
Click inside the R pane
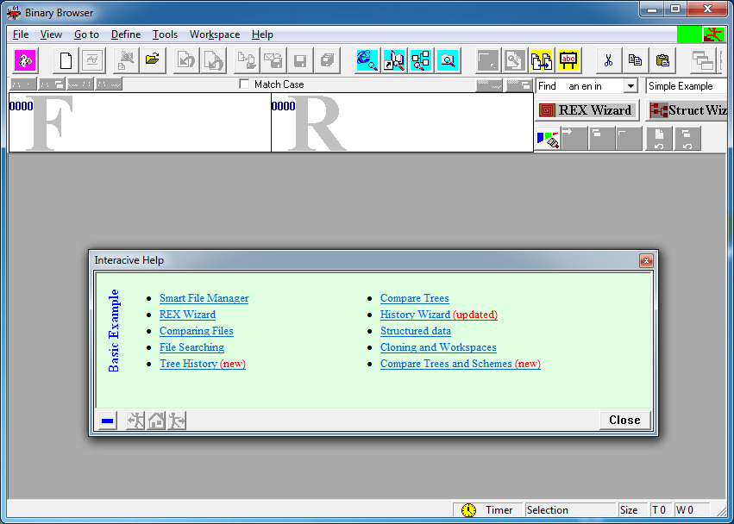click(403, 122)
